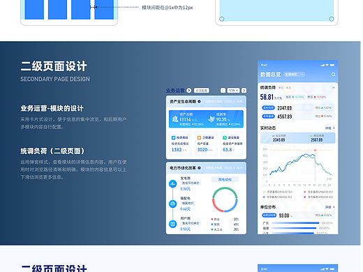Image resolution: width=363 pixels, height=272 pixels.
Task: Go to previous page with left chevron button
Action: tap(223, 91)
